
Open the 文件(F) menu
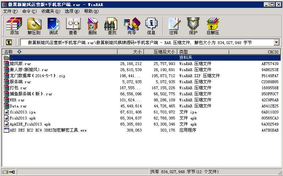tap(10, 11)
